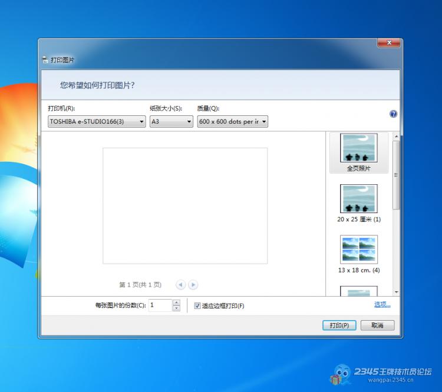Toggle the fit picture to frame checkbox
442x392 pixels.
(x=197, y=306)
